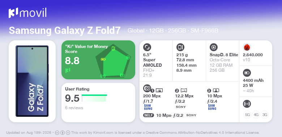Click the Ki value score pentagon chart
Viewport: 282px width, 137px height.
(x=113, y=61)
